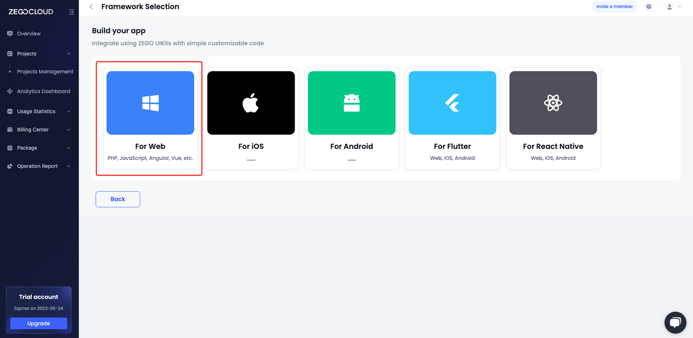The height and width of the screenshot is (338, 693).
Task: Expand the Billing Center chevron
Action: pos(69,130)
